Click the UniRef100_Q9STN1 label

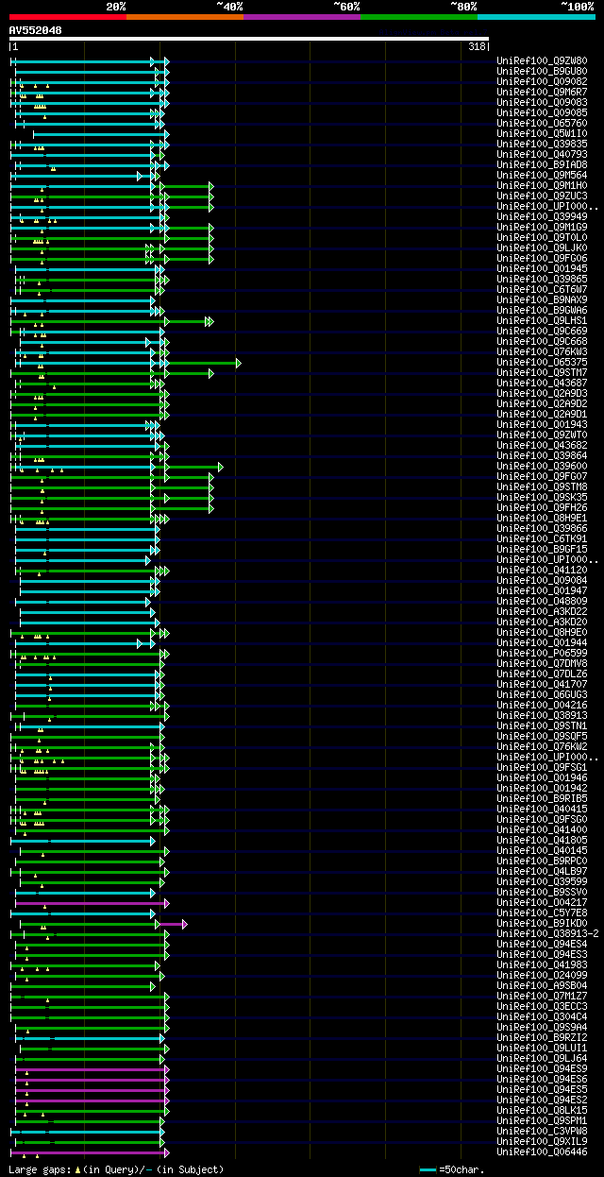(x=542, y=726)
